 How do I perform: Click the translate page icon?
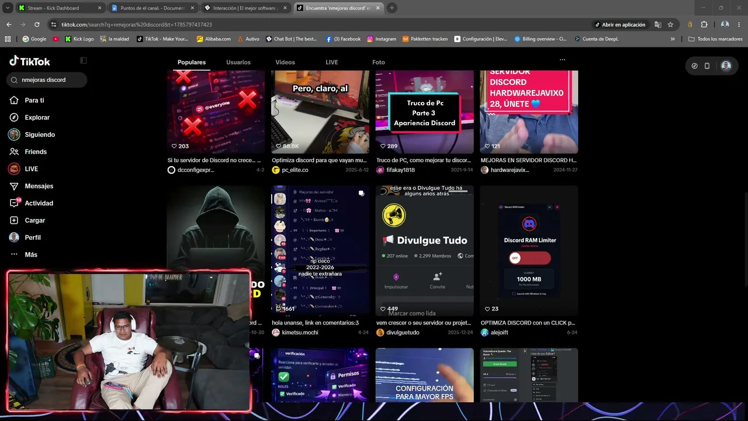[x=658, y=25]
